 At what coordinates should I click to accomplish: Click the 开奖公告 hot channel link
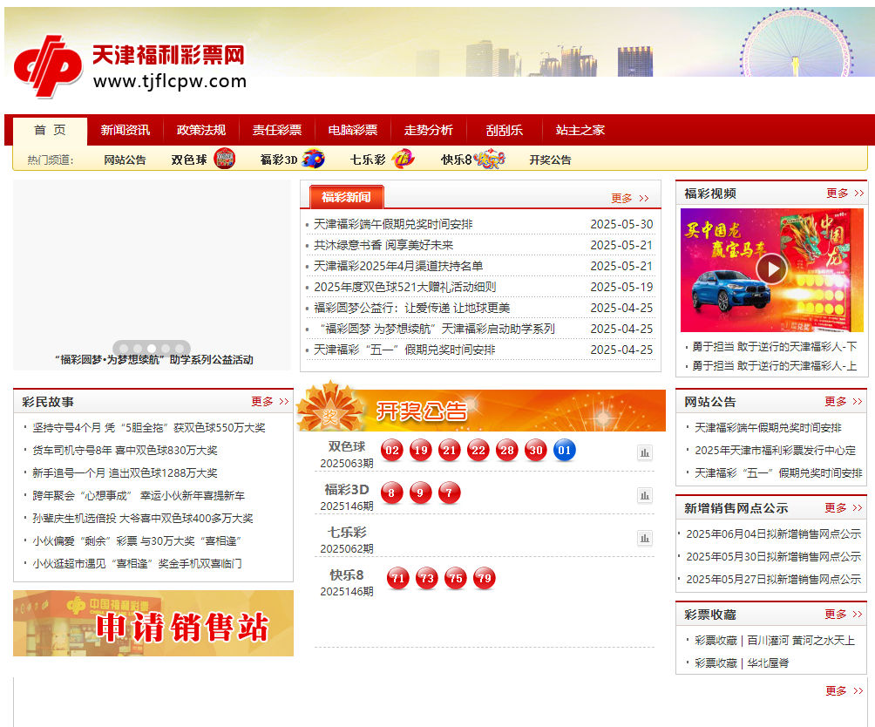[x=550, y=160]
